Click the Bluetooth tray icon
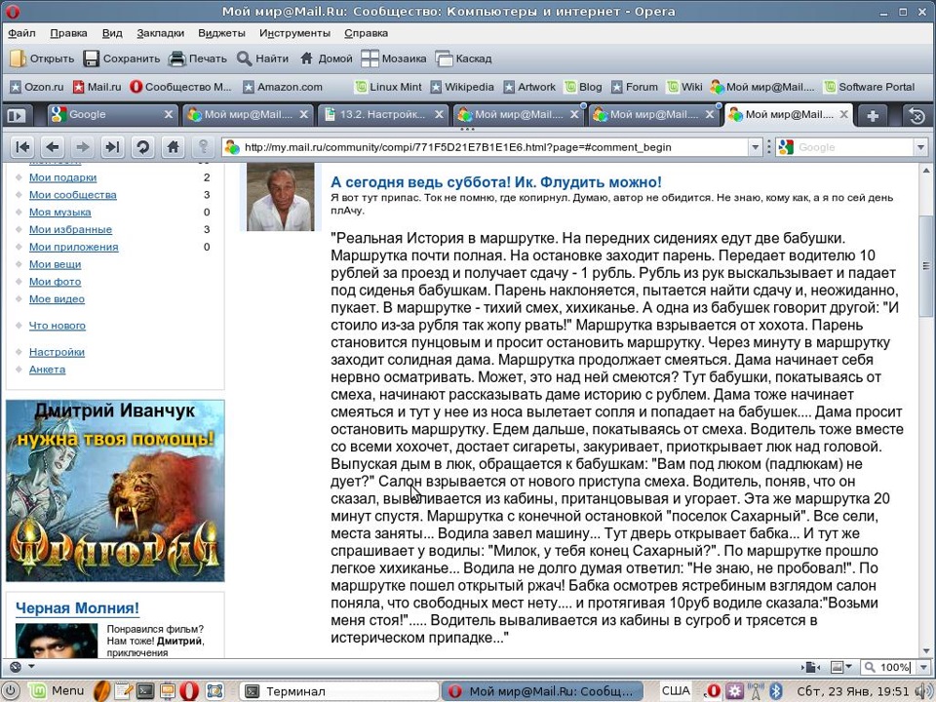This screenshot has width=936, height=702. [x=776, y=690]
